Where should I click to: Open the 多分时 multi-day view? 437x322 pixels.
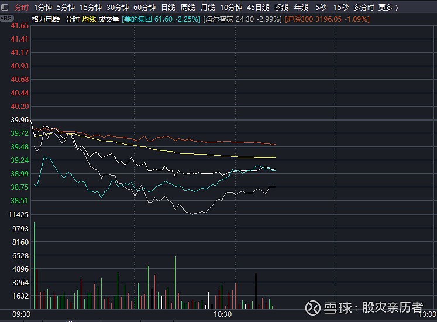(x=363, y=8)
